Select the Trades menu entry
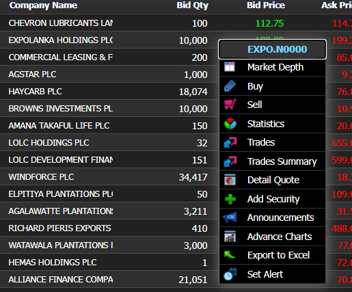This screenshot has height=292, width=352. (272, 142)
